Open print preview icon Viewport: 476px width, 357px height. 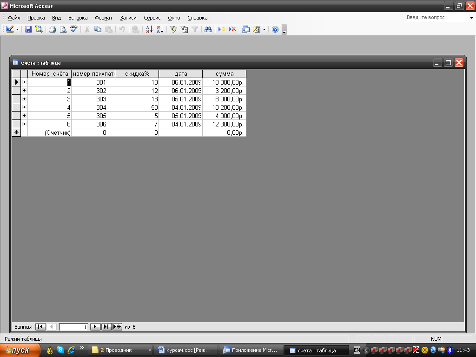click(x=63, y=29)
